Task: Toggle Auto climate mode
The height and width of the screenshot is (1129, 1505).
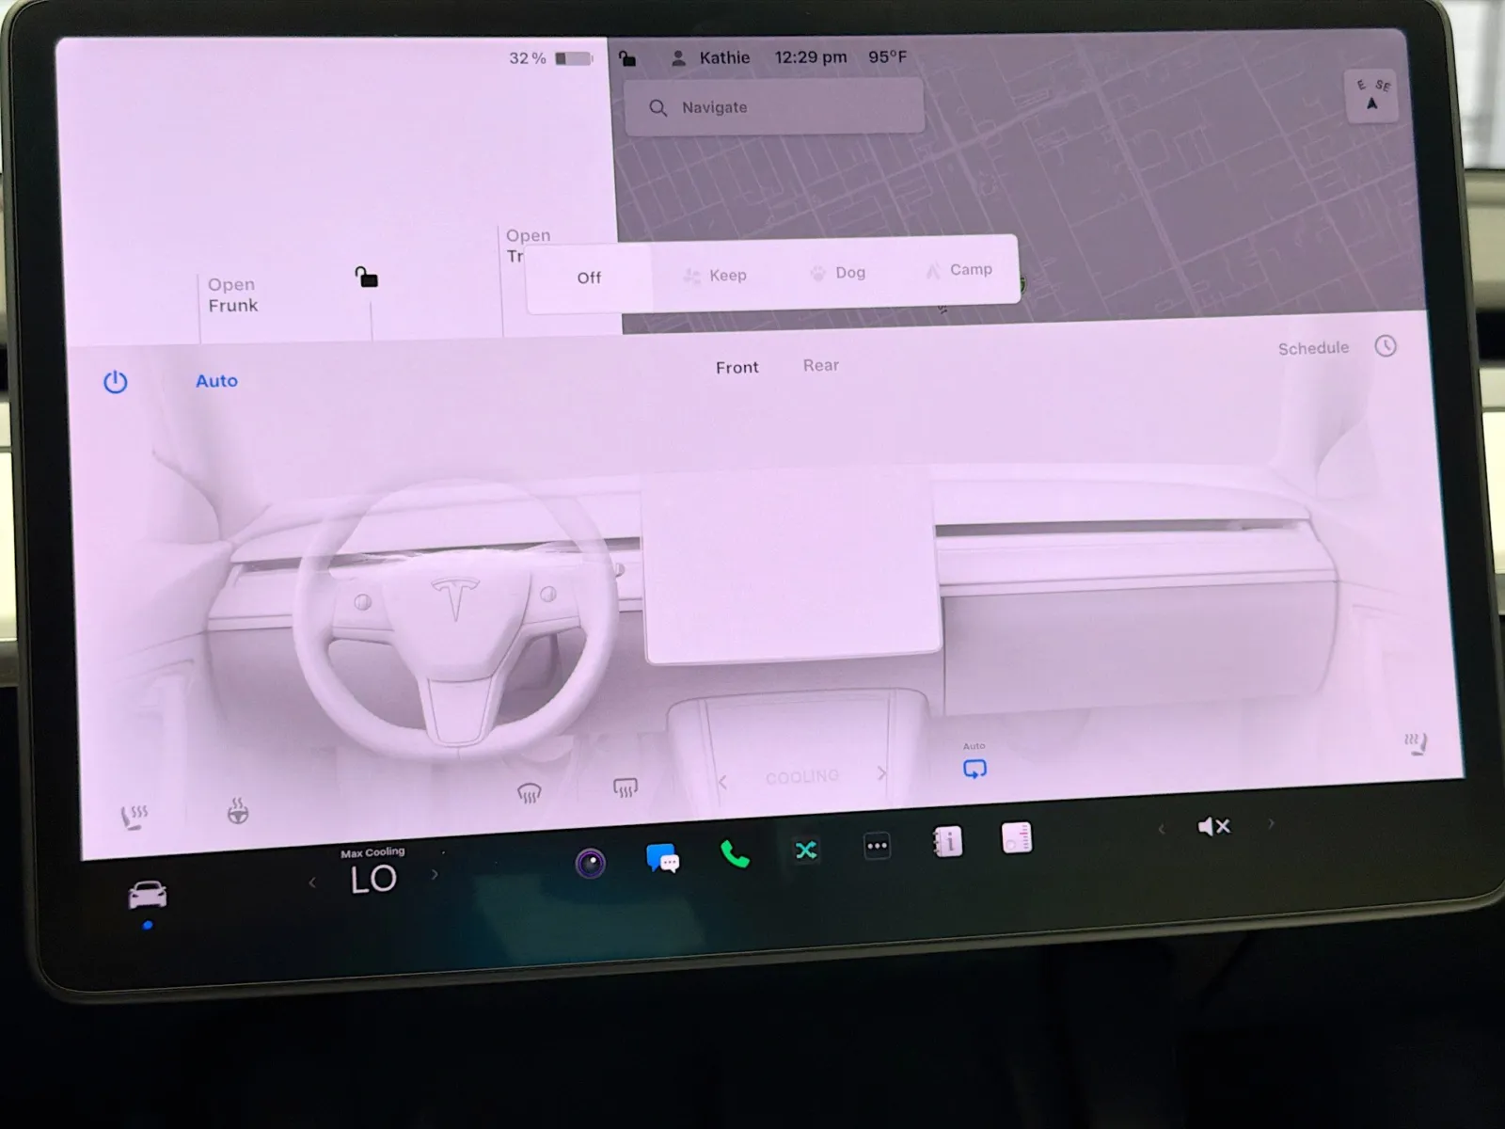Action: point(216,381)
